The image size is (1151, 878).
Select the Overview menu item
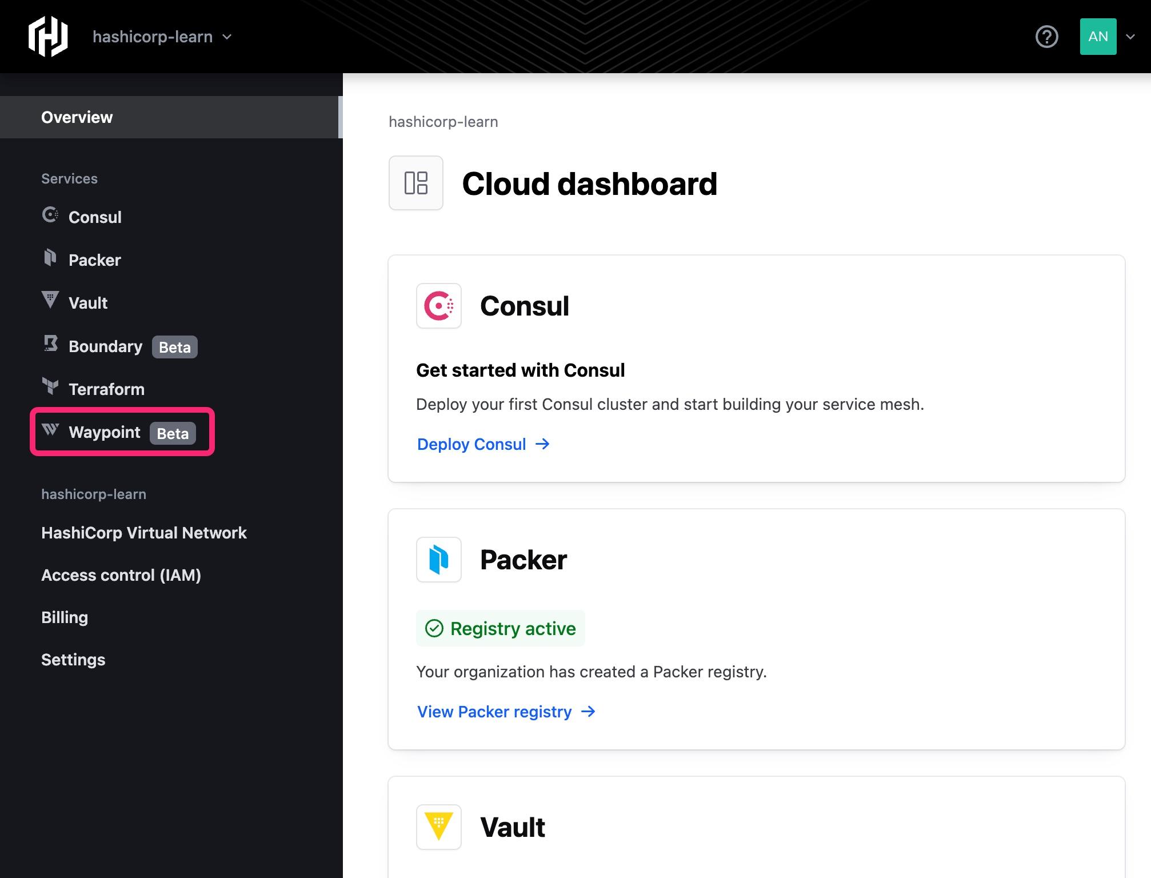click(77, 117)
